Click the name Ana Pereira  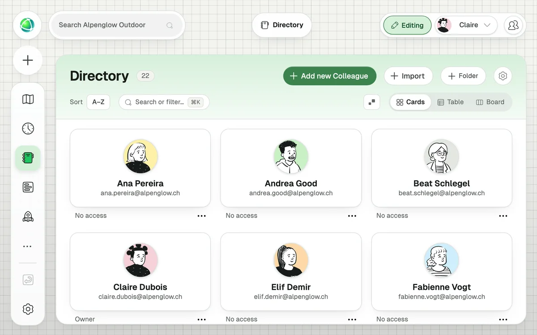click(140, 183)
